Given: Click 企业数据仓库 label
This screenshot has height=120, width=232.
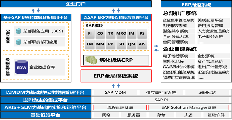Looking at the screenshot, I should pos(42,67).
